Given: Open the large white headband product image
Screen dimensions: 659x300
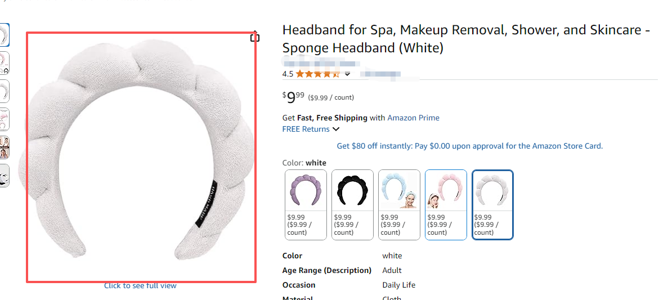Looking at the screenshot, I should 141,157.
